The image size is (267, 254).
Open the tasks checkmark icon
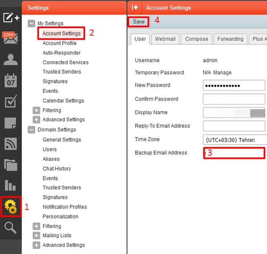point(11,102)
